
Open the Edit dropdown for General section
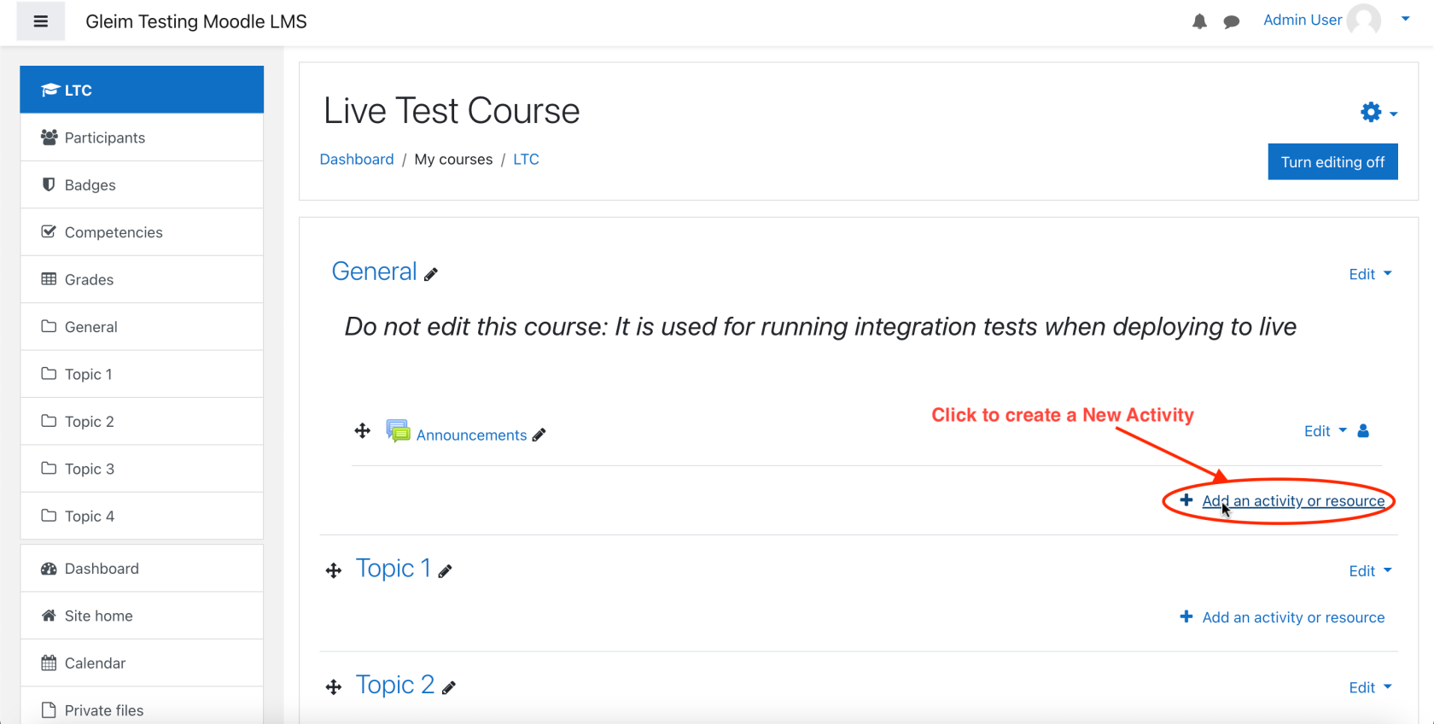1370,274
